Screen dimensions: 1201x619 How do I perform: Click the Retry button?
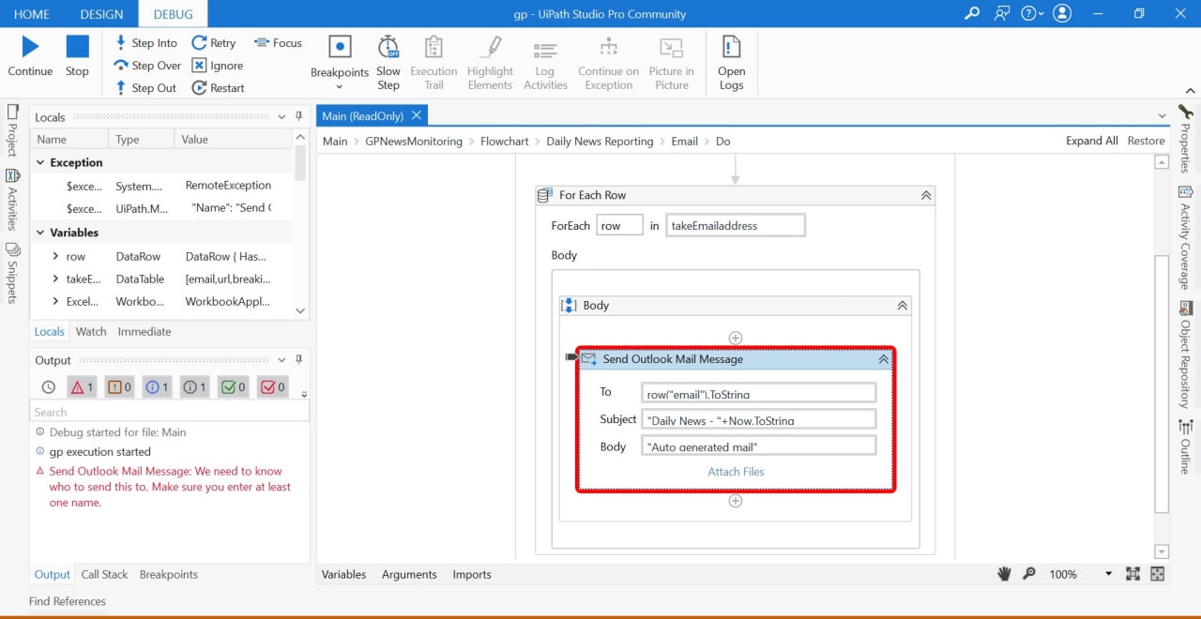click(x=214, y=43)
